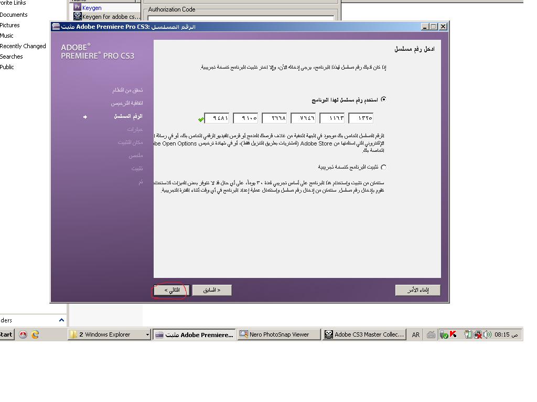
Task: Open Recently Changed in Favorite Links
Action: 23,46
